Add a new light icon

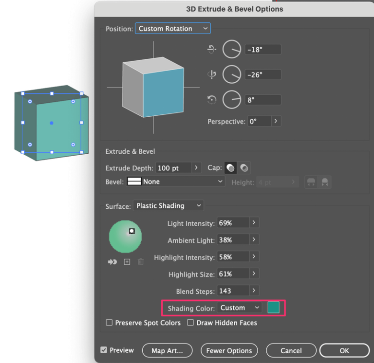(x=127, y=262)
